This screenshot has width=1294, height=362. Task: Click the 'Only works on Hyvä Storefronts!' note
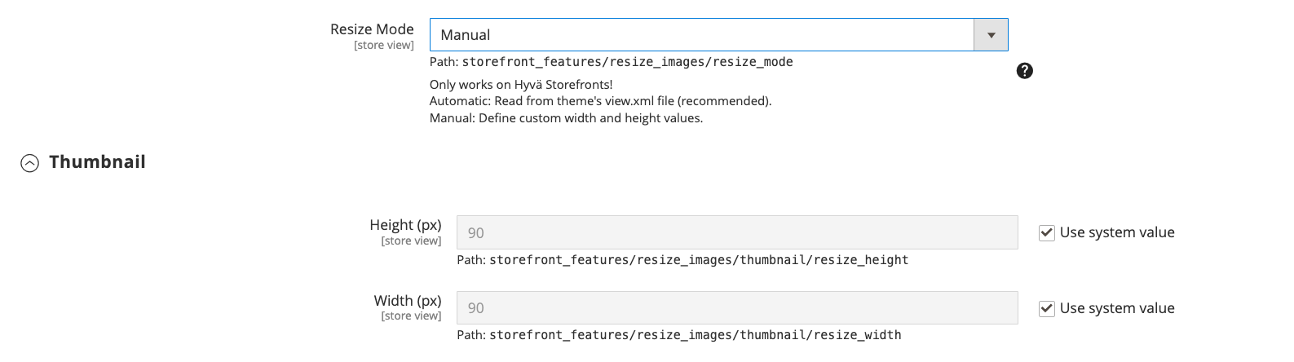pyautogui.click(x=521, y=85)
